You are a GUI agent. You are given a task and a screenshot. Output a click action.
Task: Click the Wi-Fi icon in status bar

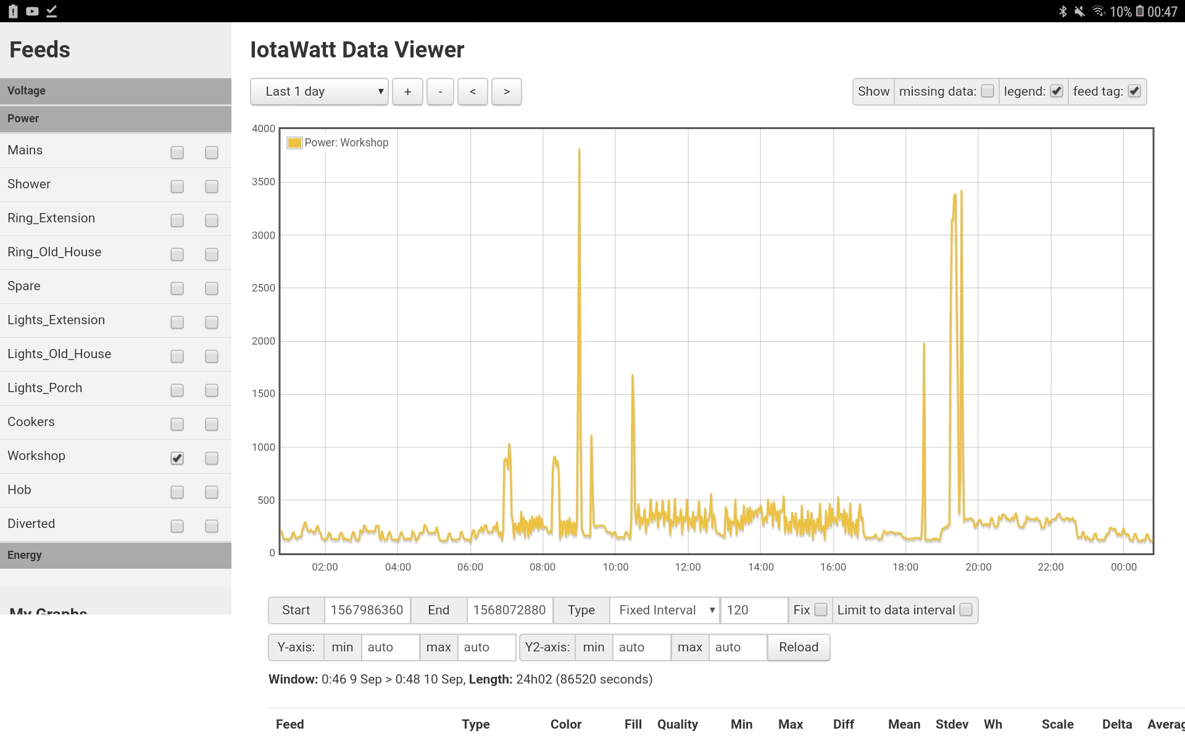pos(1099,11)
